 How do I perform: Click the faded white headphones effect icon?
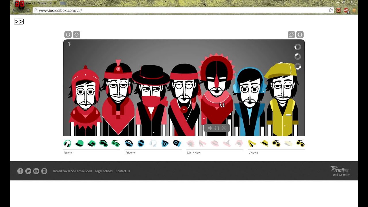click(x=153, y=143)
